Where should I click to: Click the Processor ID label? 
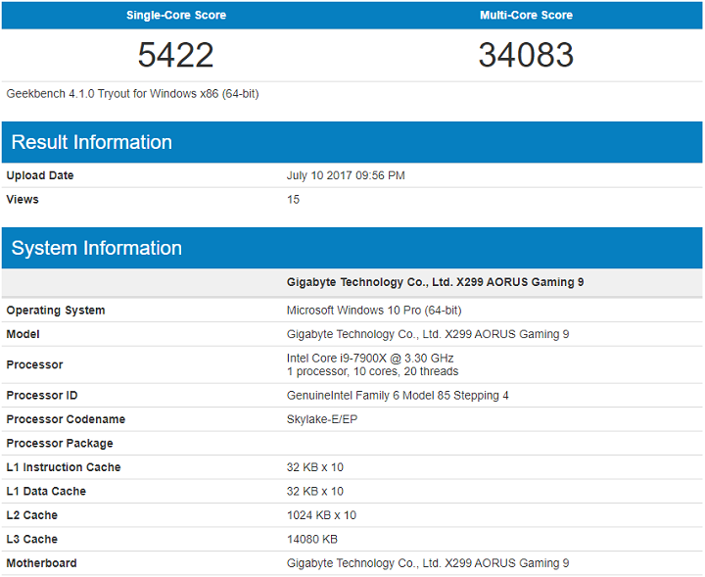42,396
